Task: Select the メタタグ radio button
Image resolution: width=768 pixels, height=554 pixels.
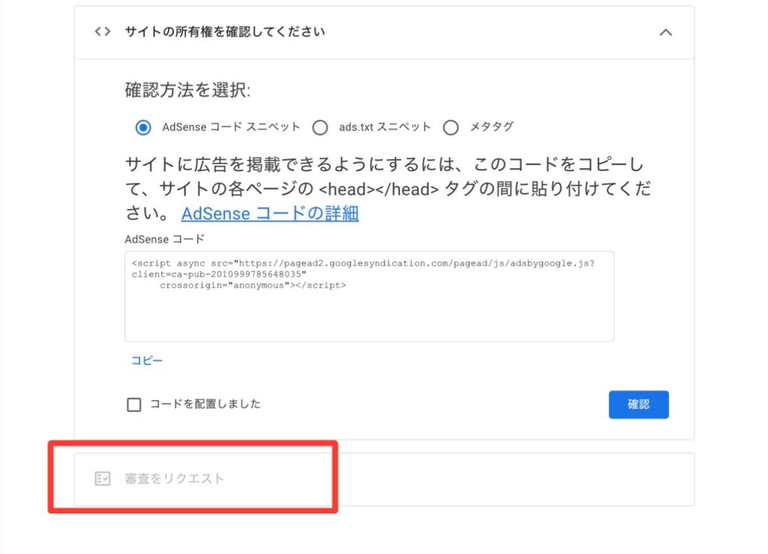Action: [451, 128]
